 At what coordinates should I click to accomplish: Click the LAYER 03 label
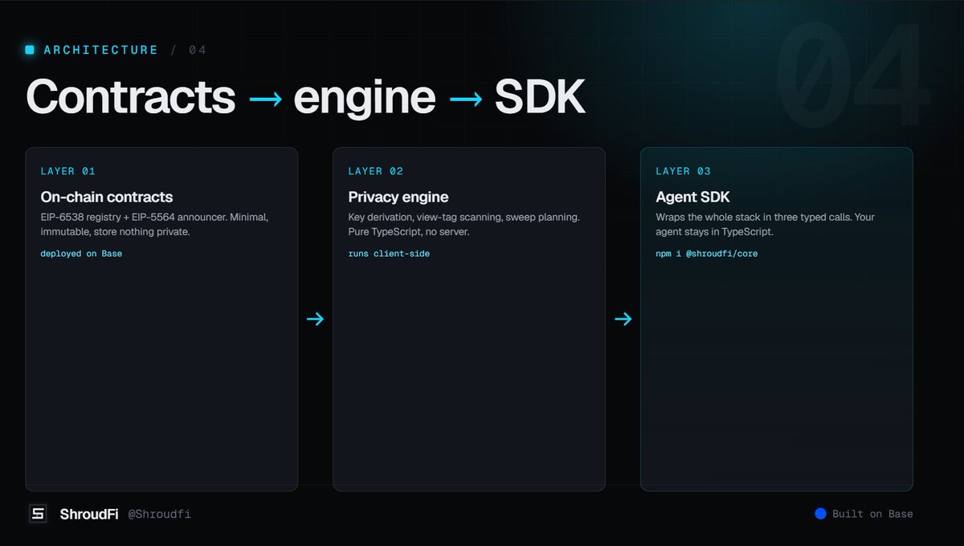point(684,171)
